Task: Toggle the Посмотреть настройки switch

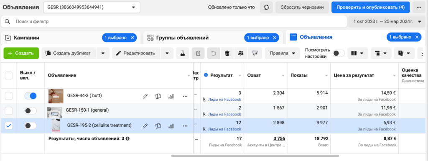Action: (339, 54)
